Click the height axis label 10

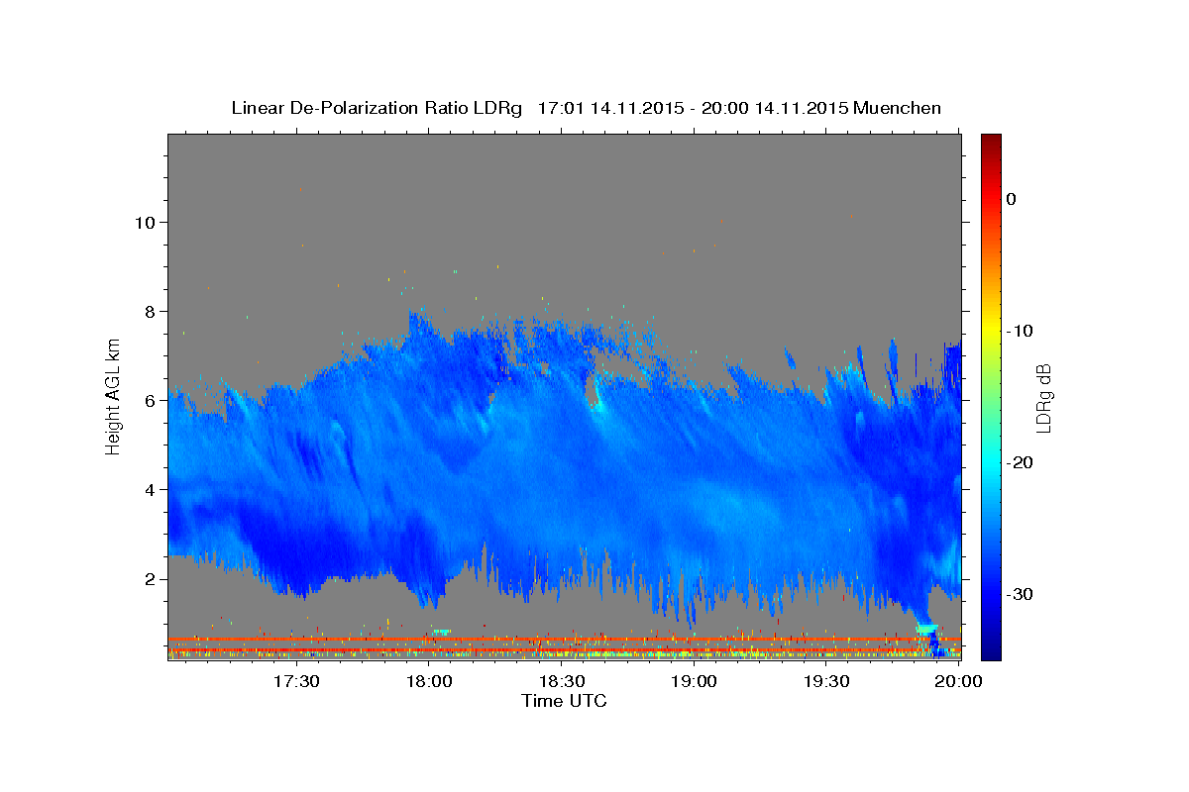pos(144,222)
